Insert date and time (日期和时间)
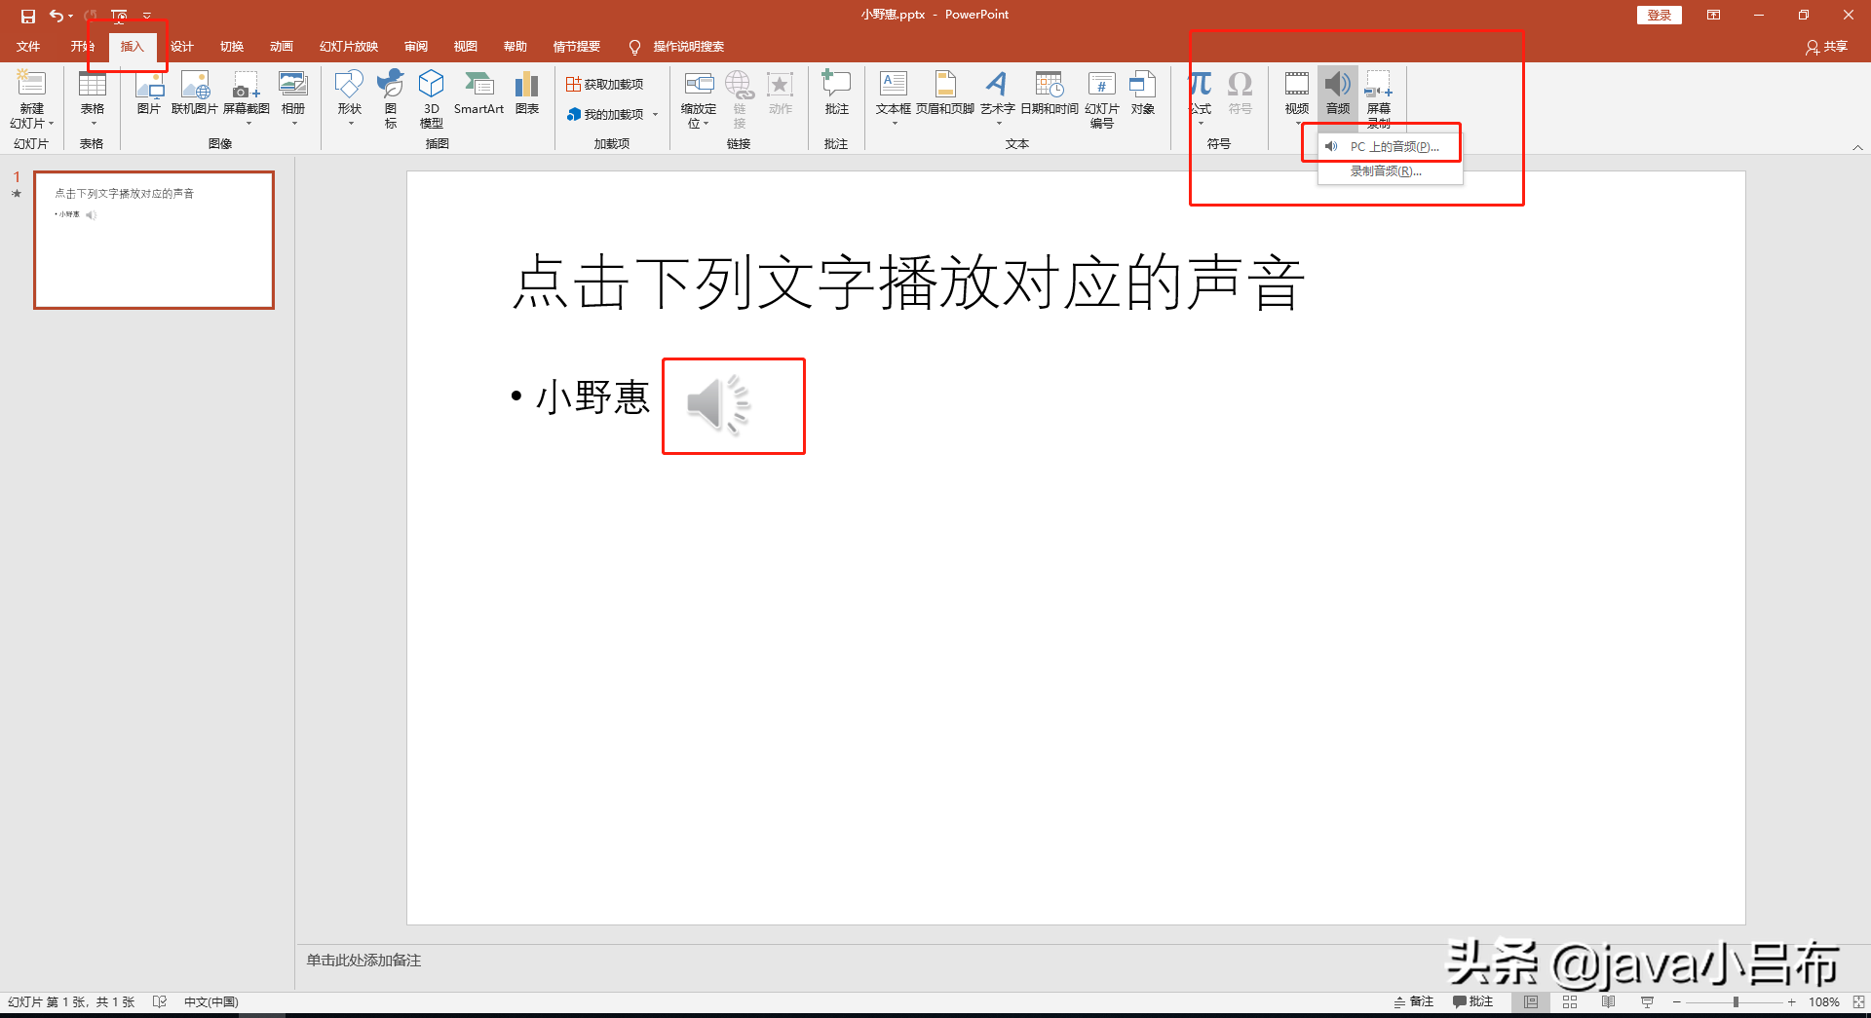Viewport: 1871px width, 1018px height. point(1050,93)
